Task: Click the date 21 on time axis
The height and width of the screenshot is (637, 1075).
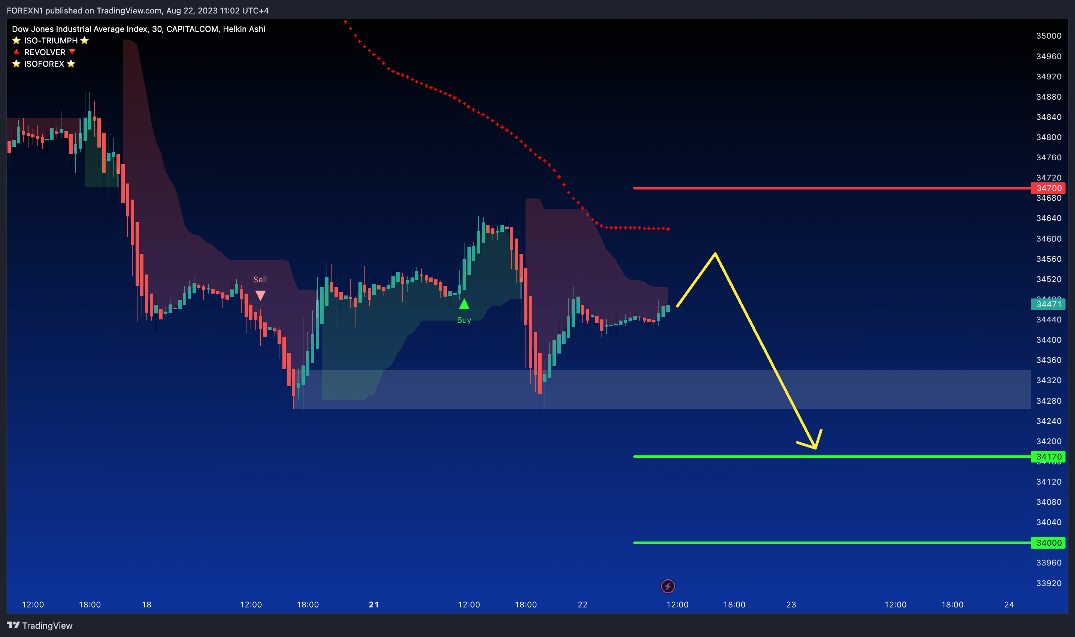Action: pos(374,604)
